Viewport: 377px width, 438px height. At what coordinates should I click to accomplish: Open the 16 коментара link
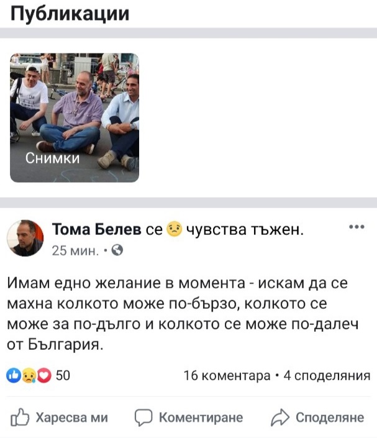point(227,375)
